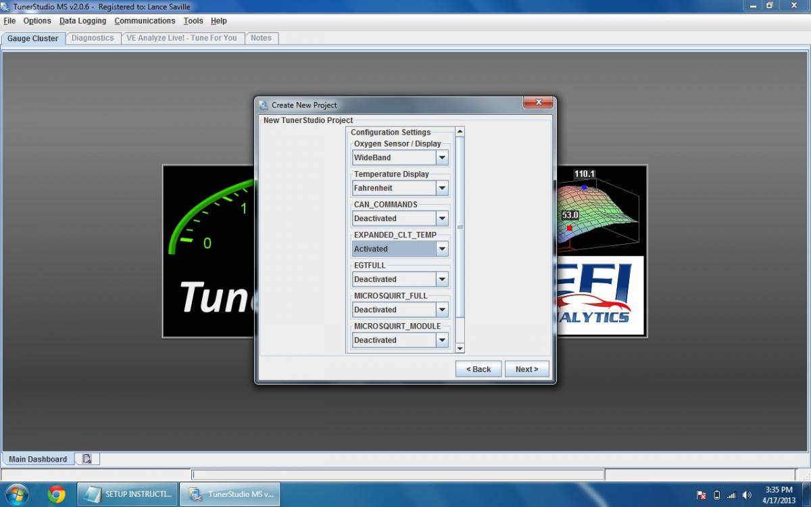Viewport: 811px width, 507px height.
Task: Open the VE Analyze Live tab
Action: [182, 38]
